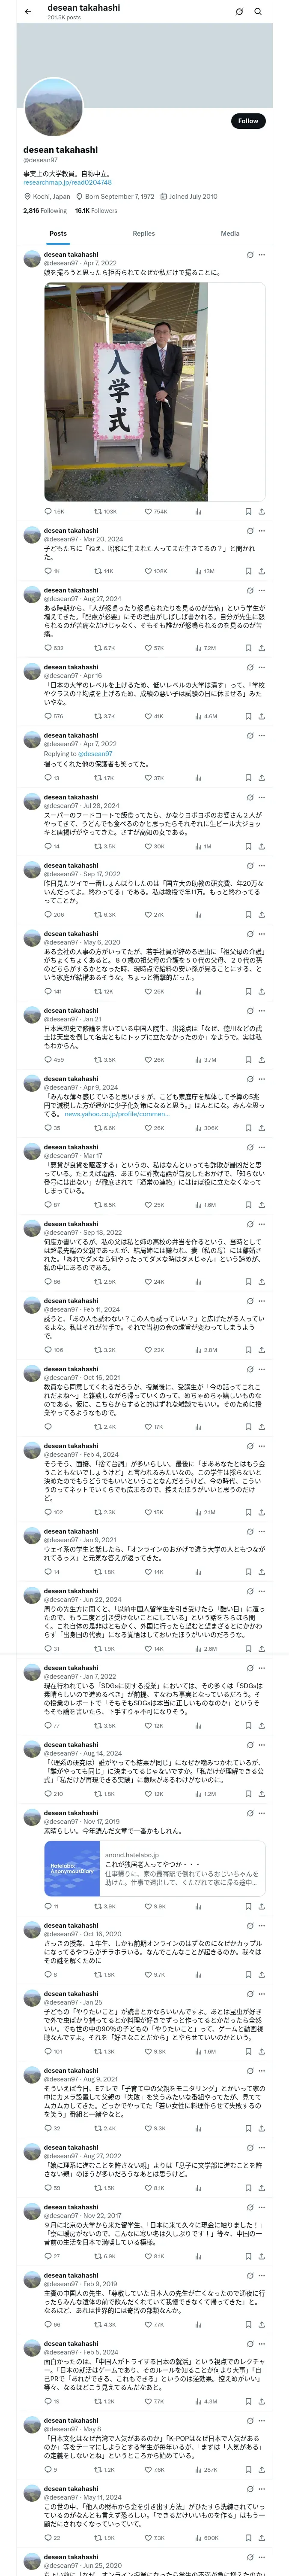Open search from the profile header

pos(258,12)
